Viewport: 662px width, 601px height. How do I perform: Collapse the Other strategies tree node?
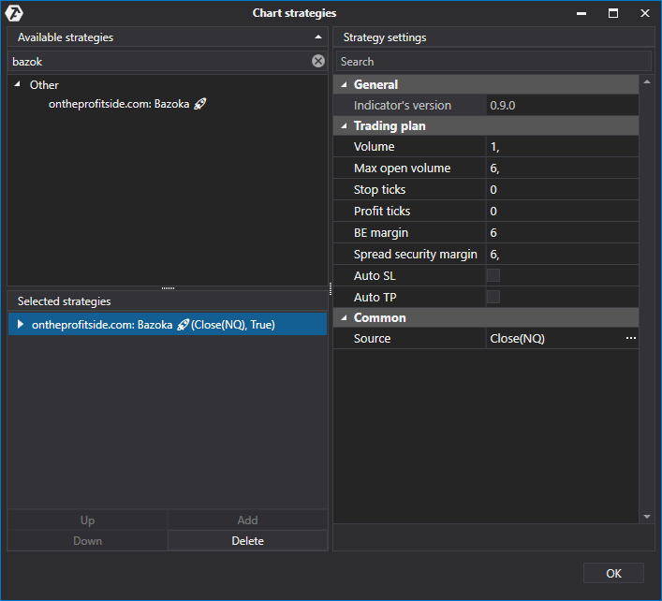click(18, 84)
